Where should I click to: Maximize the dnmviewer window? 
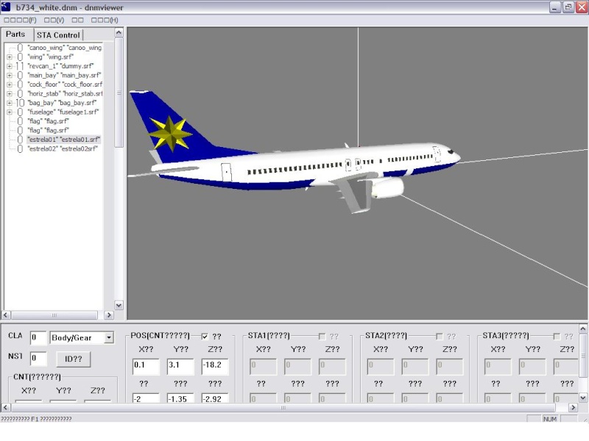tap(568, 7)
